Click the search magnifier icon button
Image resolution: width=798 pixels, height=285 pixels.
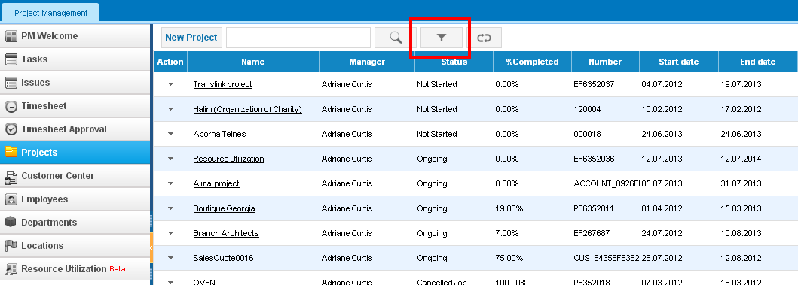(396, 38)
